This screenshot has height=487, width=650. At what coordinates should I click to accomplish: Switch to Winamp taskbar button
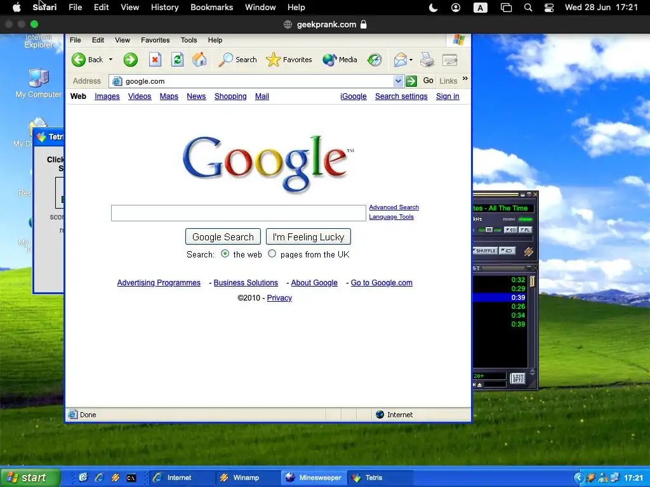click(247, 477)
